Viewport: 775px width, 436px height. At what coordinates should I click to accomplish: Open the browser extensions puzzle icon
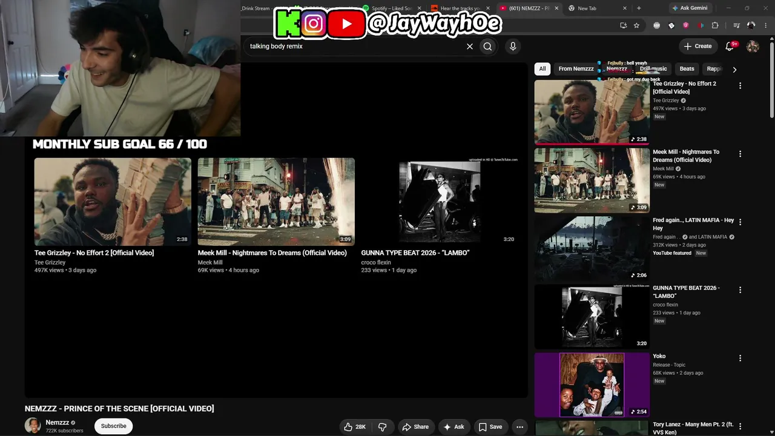(715, 25)
